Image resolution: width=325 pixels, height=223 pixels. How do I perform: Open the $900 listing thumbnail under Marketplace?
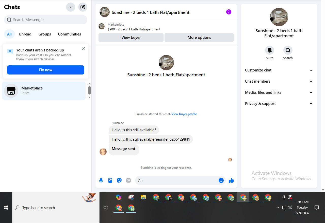102,26
